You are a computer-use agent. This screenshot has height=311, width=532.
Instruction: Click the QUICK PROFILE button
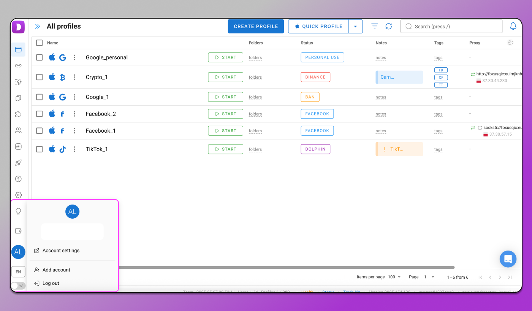318,27
